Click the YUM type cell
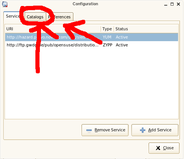184x159 pixels. [x=107, y=37]
